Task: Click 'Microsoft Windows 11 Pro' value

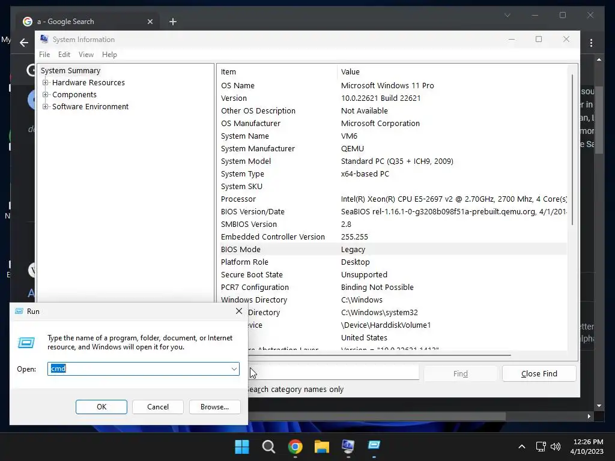Action: coord(387,85)
